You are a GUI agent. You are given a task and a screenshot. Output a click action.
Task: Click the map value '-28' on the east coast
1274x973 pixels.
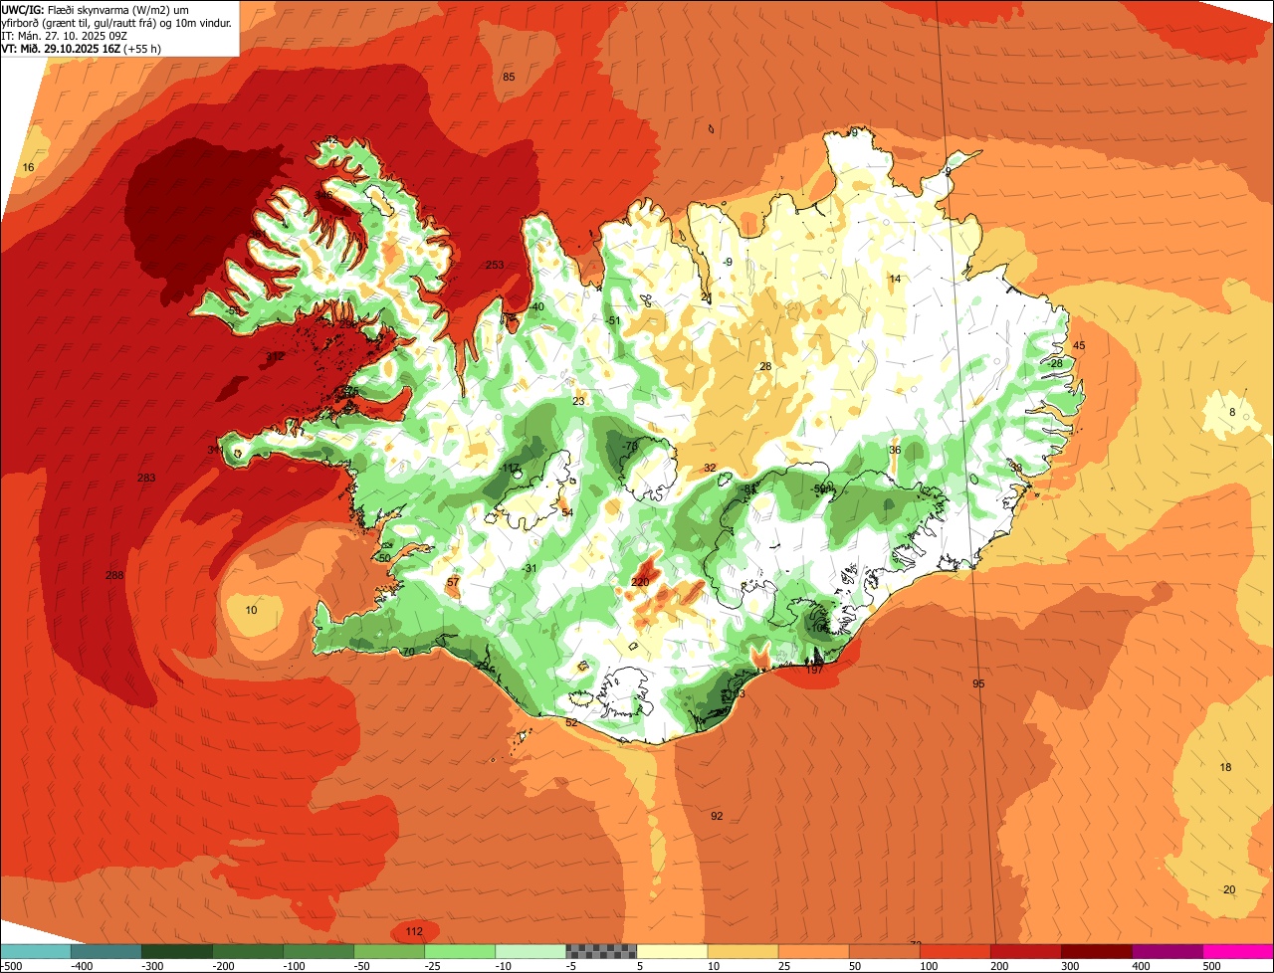(1055, 363)
